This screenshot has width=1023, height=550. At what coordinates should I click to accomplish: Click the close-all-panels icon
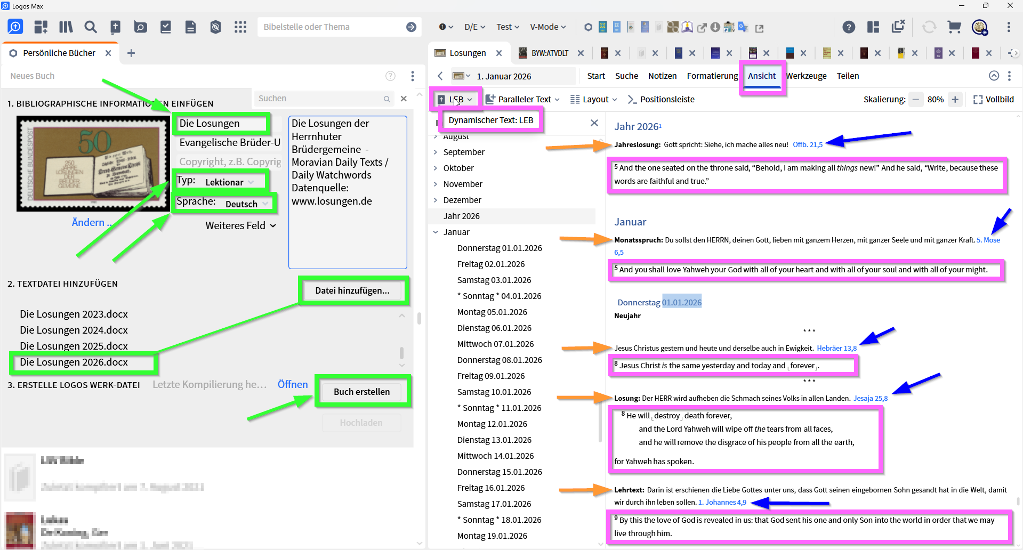pos(898,26)
